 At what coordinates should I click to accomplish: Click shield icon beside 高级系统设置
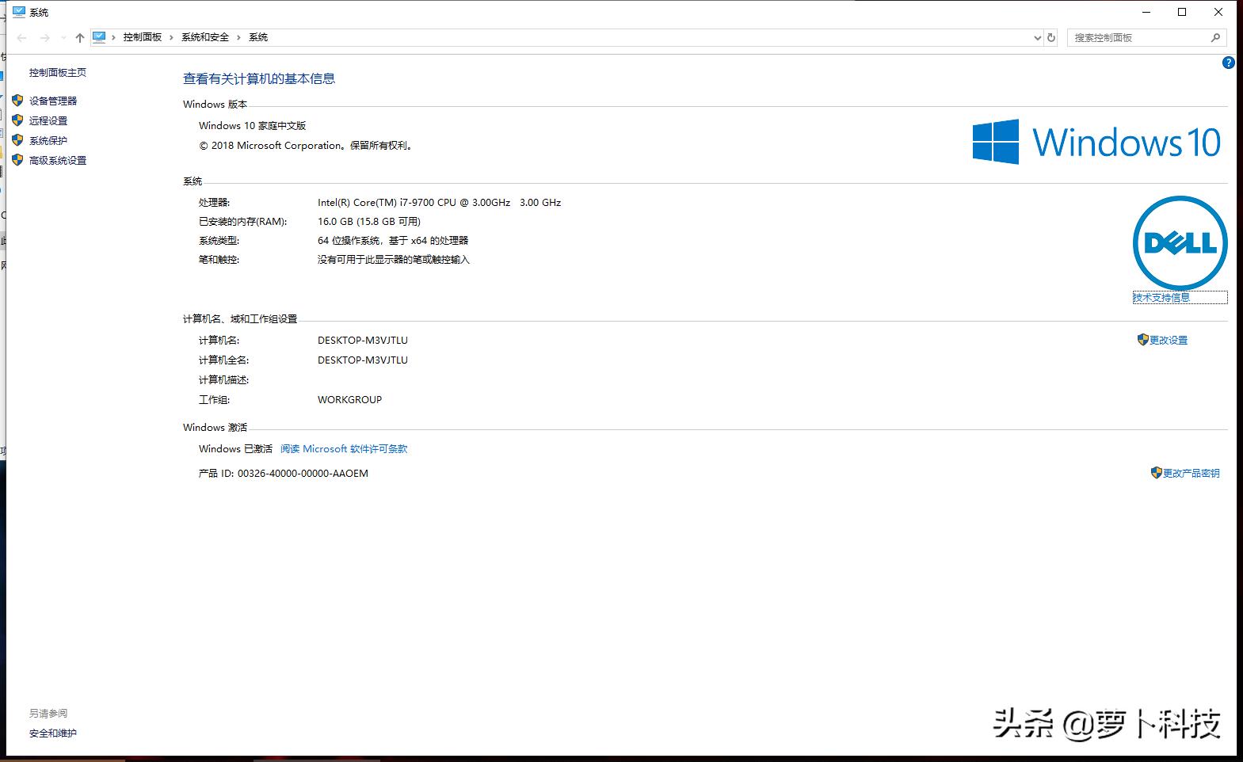(17, 160)
